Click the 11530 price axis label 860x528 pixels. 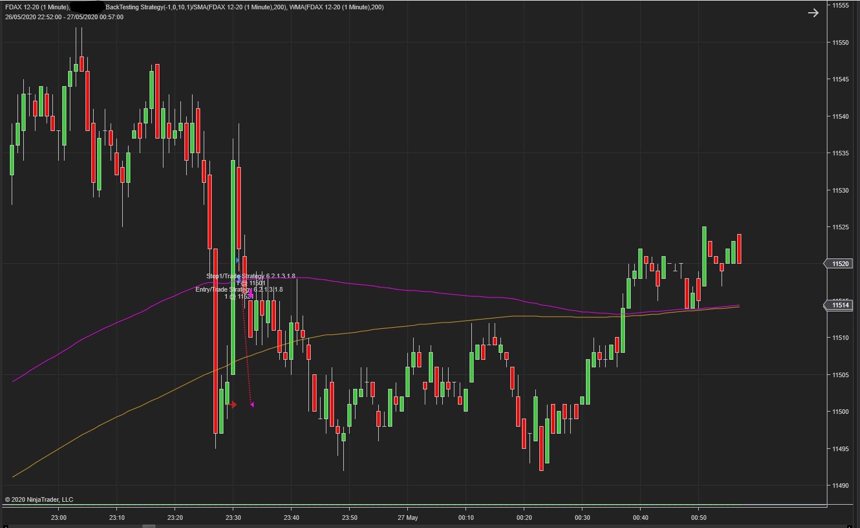tap(840, 190)
